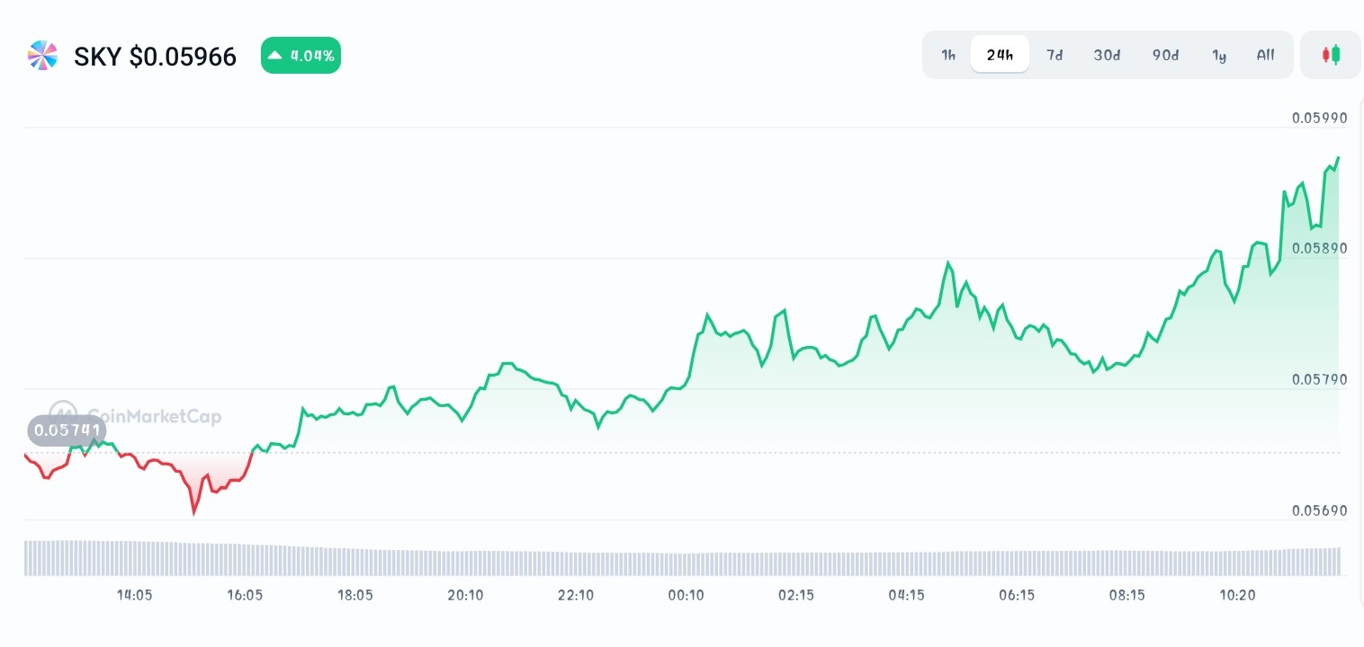Click the 0.05790 y-axis label
Screen dimensions: 1364x647
(1320, 379)
